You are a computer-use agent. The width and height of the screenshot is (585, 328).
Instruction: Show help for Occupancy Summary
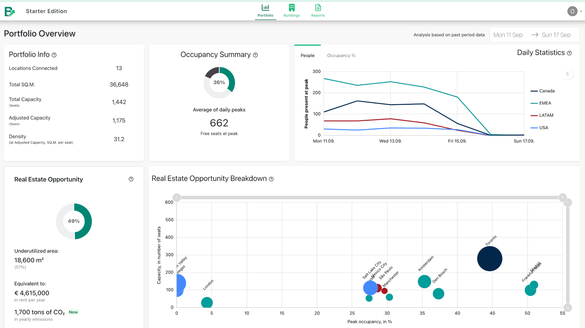tap(255, 55)
